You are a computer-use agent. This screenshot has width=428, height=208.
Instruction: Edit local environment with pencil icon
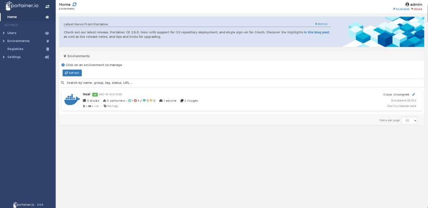click(413, 94)
